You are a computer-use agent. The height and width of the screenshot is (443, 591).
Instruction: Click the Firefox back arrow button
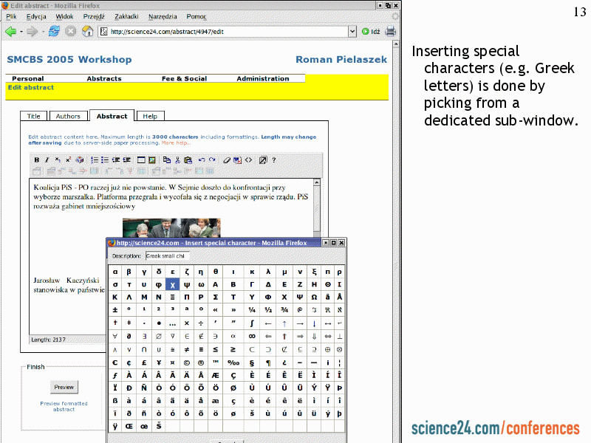pyautogui.click(x=11, y=31)
